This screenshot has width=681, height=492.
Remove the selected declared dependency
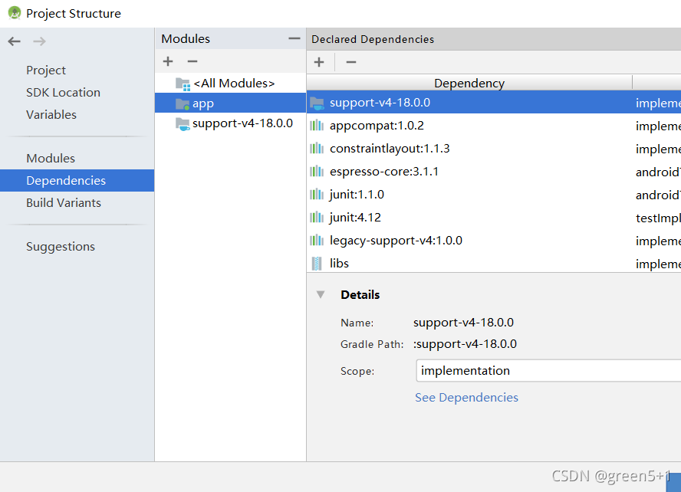pos(351,62)
